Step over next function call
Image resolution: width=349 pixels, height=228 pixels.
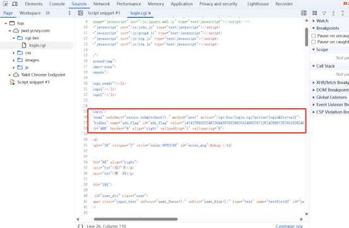[324, 13]
